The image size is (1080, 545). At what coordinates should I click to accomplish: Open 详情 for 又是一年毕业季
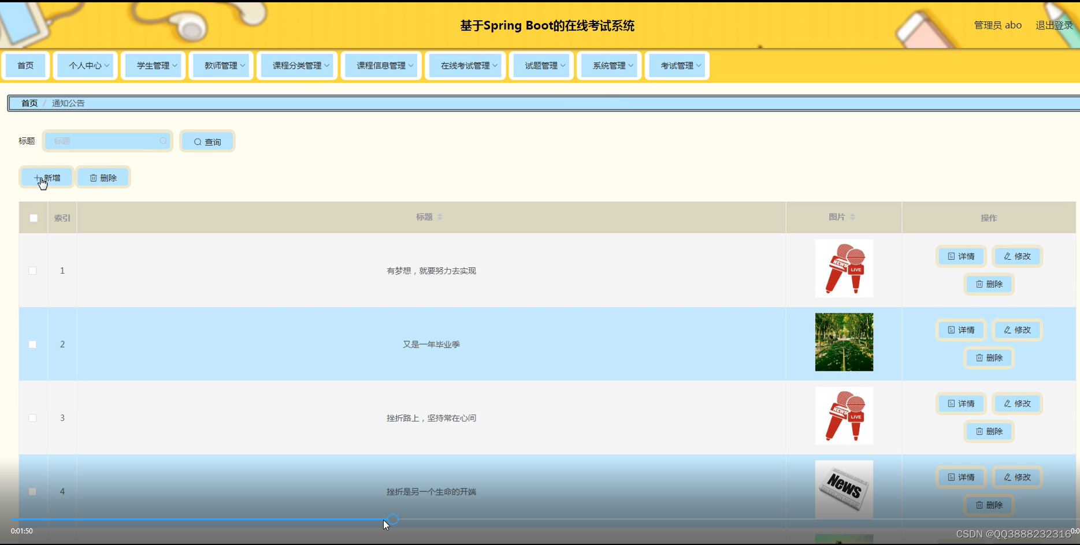click(x=961, y=330)
